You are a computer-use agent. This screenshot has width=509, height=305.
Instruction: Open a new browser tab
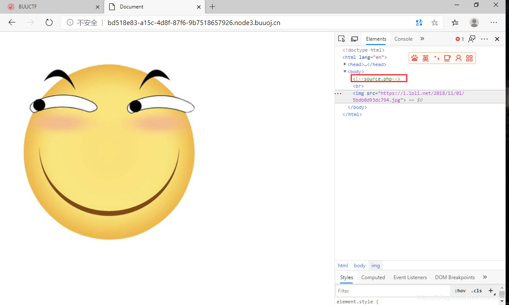point(213,7)
